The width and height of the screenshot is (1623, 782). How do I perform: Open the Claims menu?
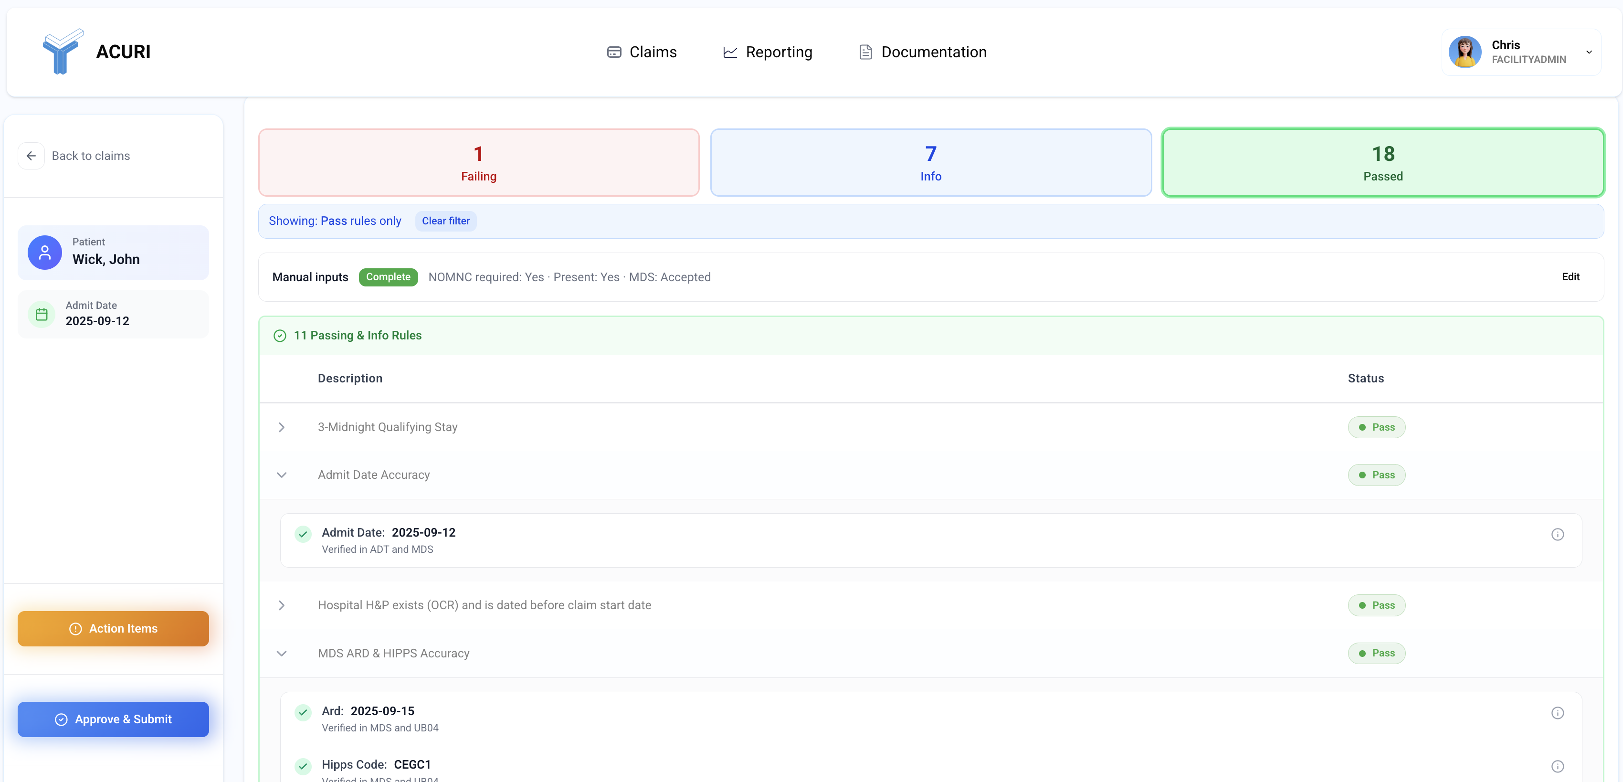(642, 52)
